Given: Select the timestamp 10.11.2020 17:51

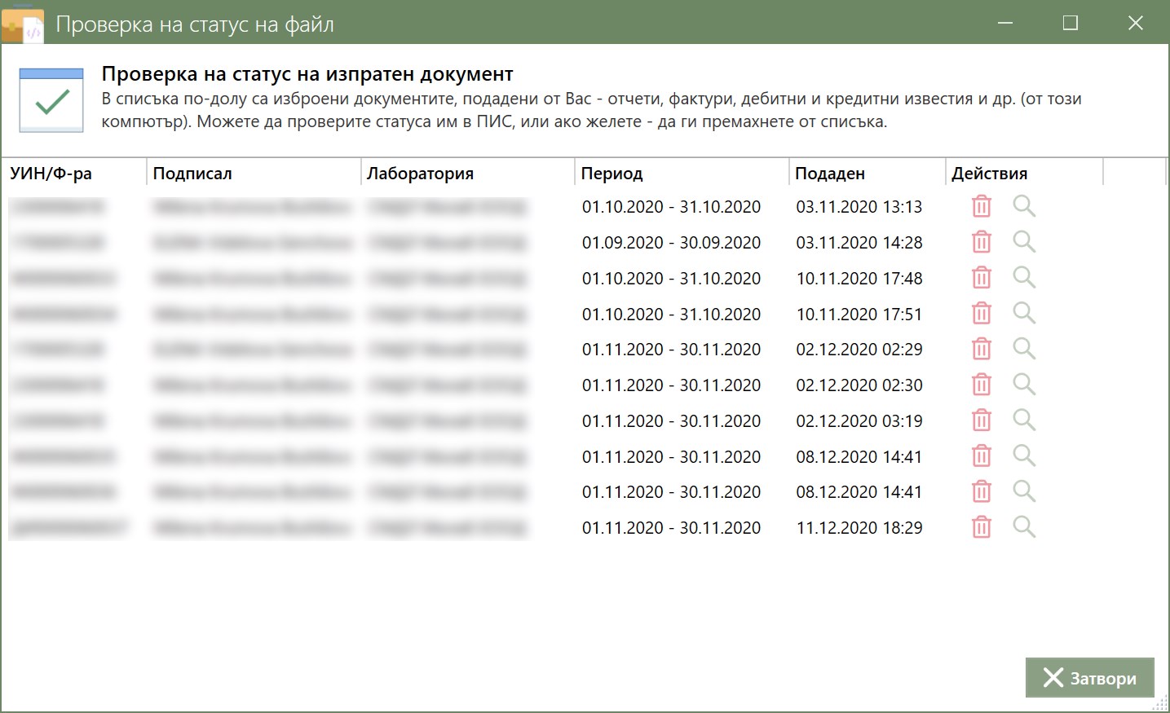Looking at the screenshot, I should pos(859,315).
